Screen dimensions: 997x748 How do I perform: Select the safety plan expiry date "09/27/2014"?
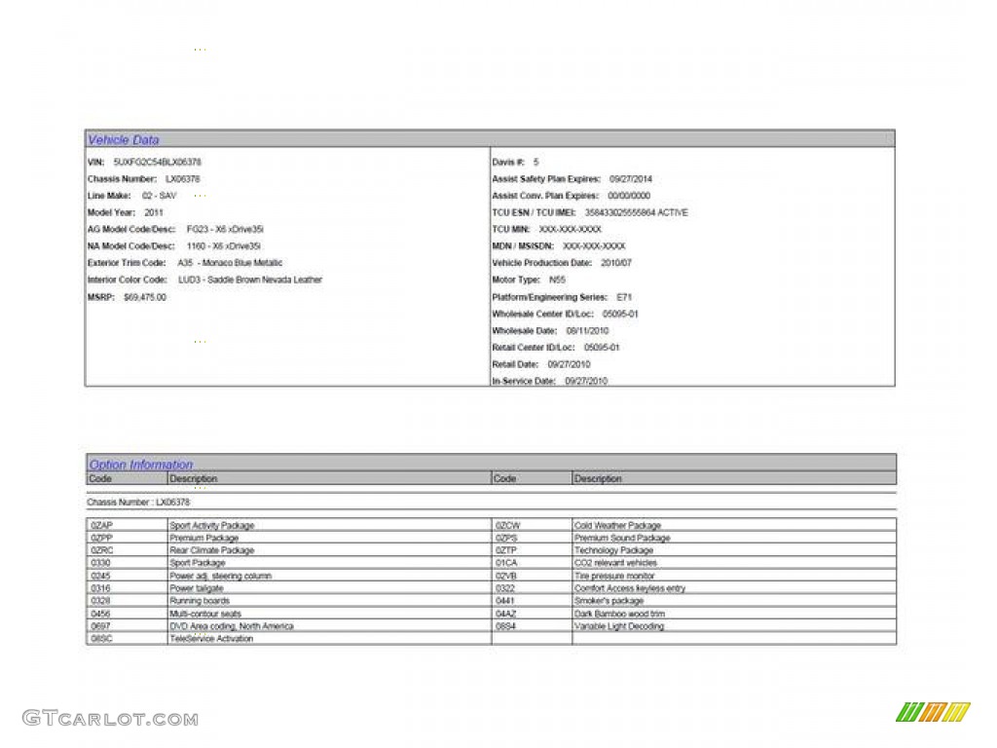point(631,179)
